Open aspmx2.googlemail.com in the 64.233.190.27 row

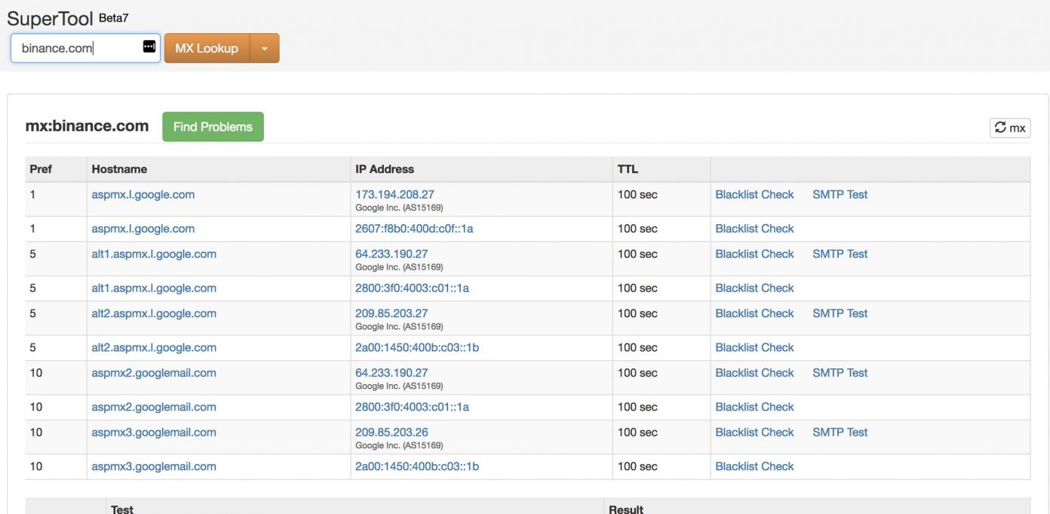tap(154, 372)
